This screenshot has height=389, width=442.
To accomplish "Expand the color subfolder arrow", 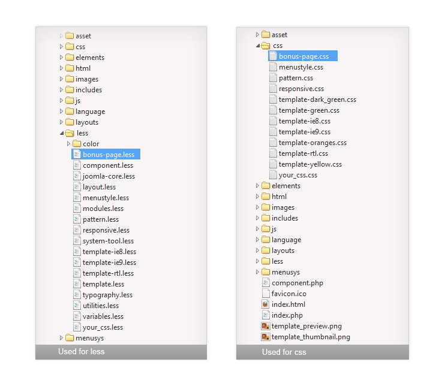I will click(68, 144).
